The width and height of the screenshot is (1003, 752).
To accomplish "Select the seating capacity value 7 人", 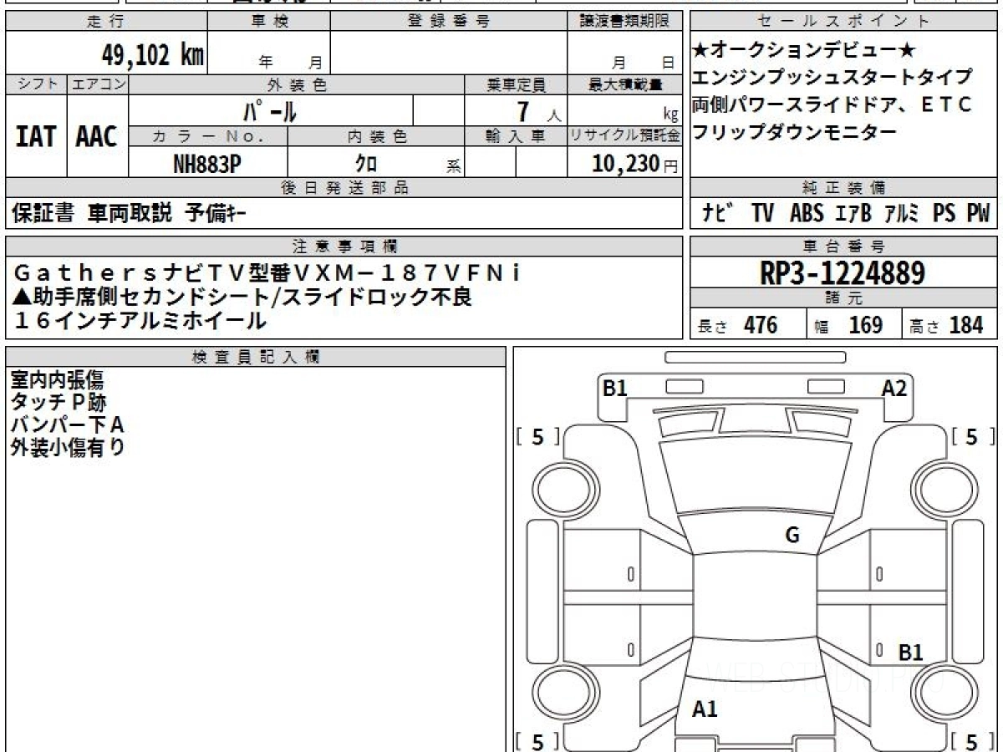I will pos(538,111).
